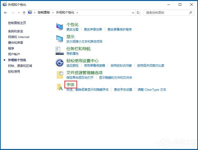Viewport: 198px width, 150px height.
Task: Close the 外观和个性化 window
Action: click(x=191, y=5)
